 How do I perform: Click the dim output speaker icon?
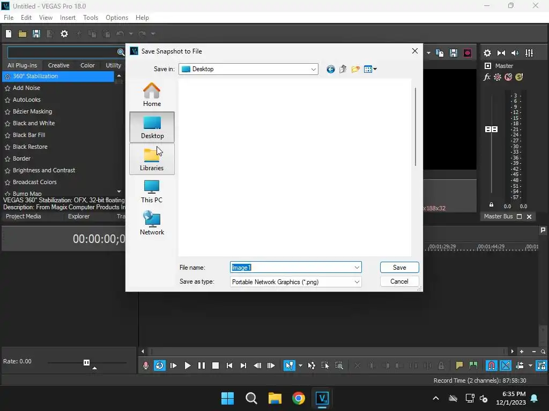(515, 53)
